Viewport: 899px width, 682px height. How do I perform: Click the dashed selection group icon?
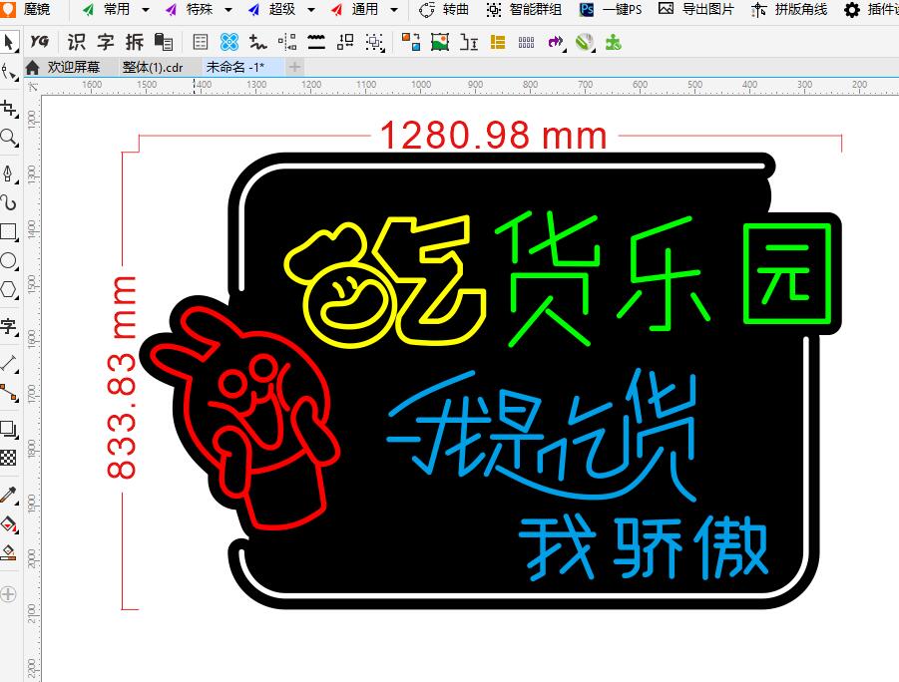pyautogui.click(x=375, y=43)
